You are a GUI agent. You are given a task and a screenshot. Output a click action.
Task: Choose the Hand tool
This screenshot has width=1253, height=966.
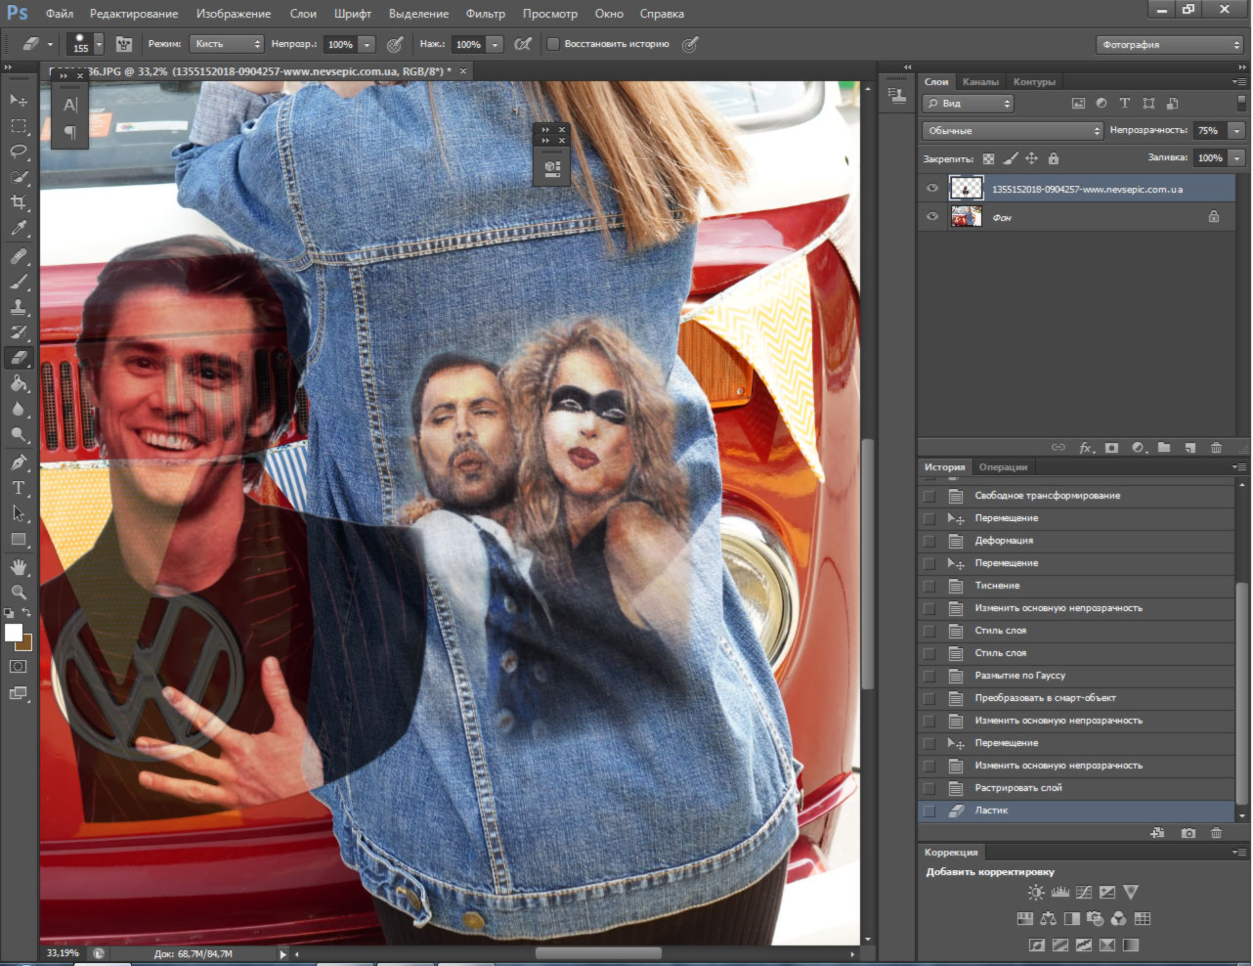coord(19,567)
